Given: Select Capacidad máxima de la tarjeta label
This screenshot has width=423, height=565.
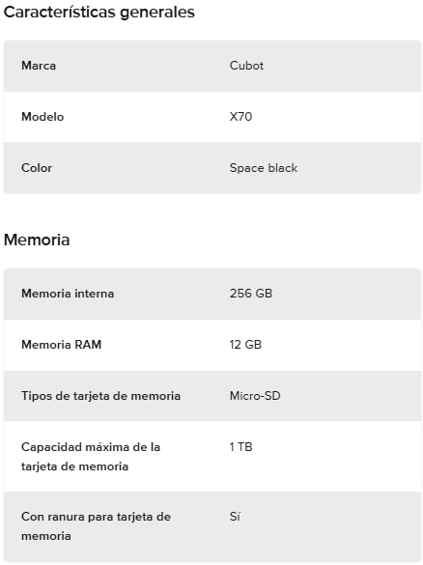Looking at the screenshot, I should tap(91, 457).
